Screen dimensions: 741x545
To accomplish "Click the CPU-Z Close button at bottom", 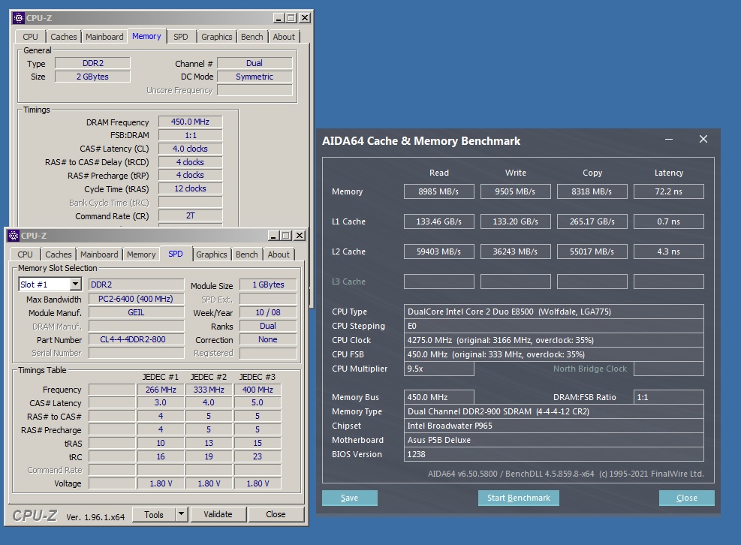I will click(276, 514).
